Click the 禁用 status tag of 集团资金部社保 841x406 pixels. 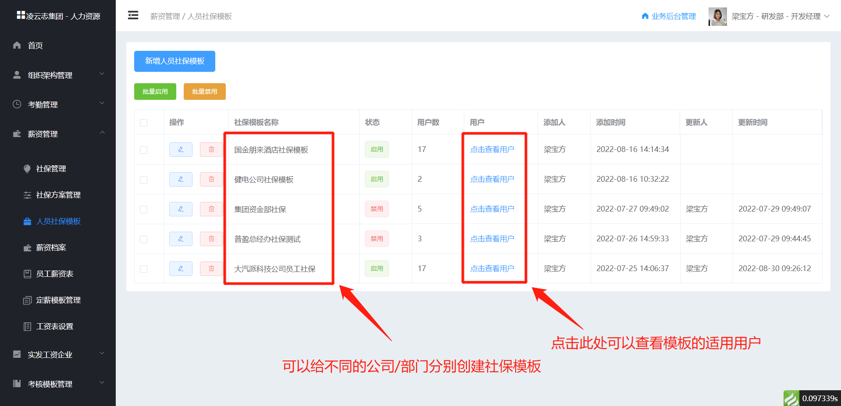tap(377, 209)
